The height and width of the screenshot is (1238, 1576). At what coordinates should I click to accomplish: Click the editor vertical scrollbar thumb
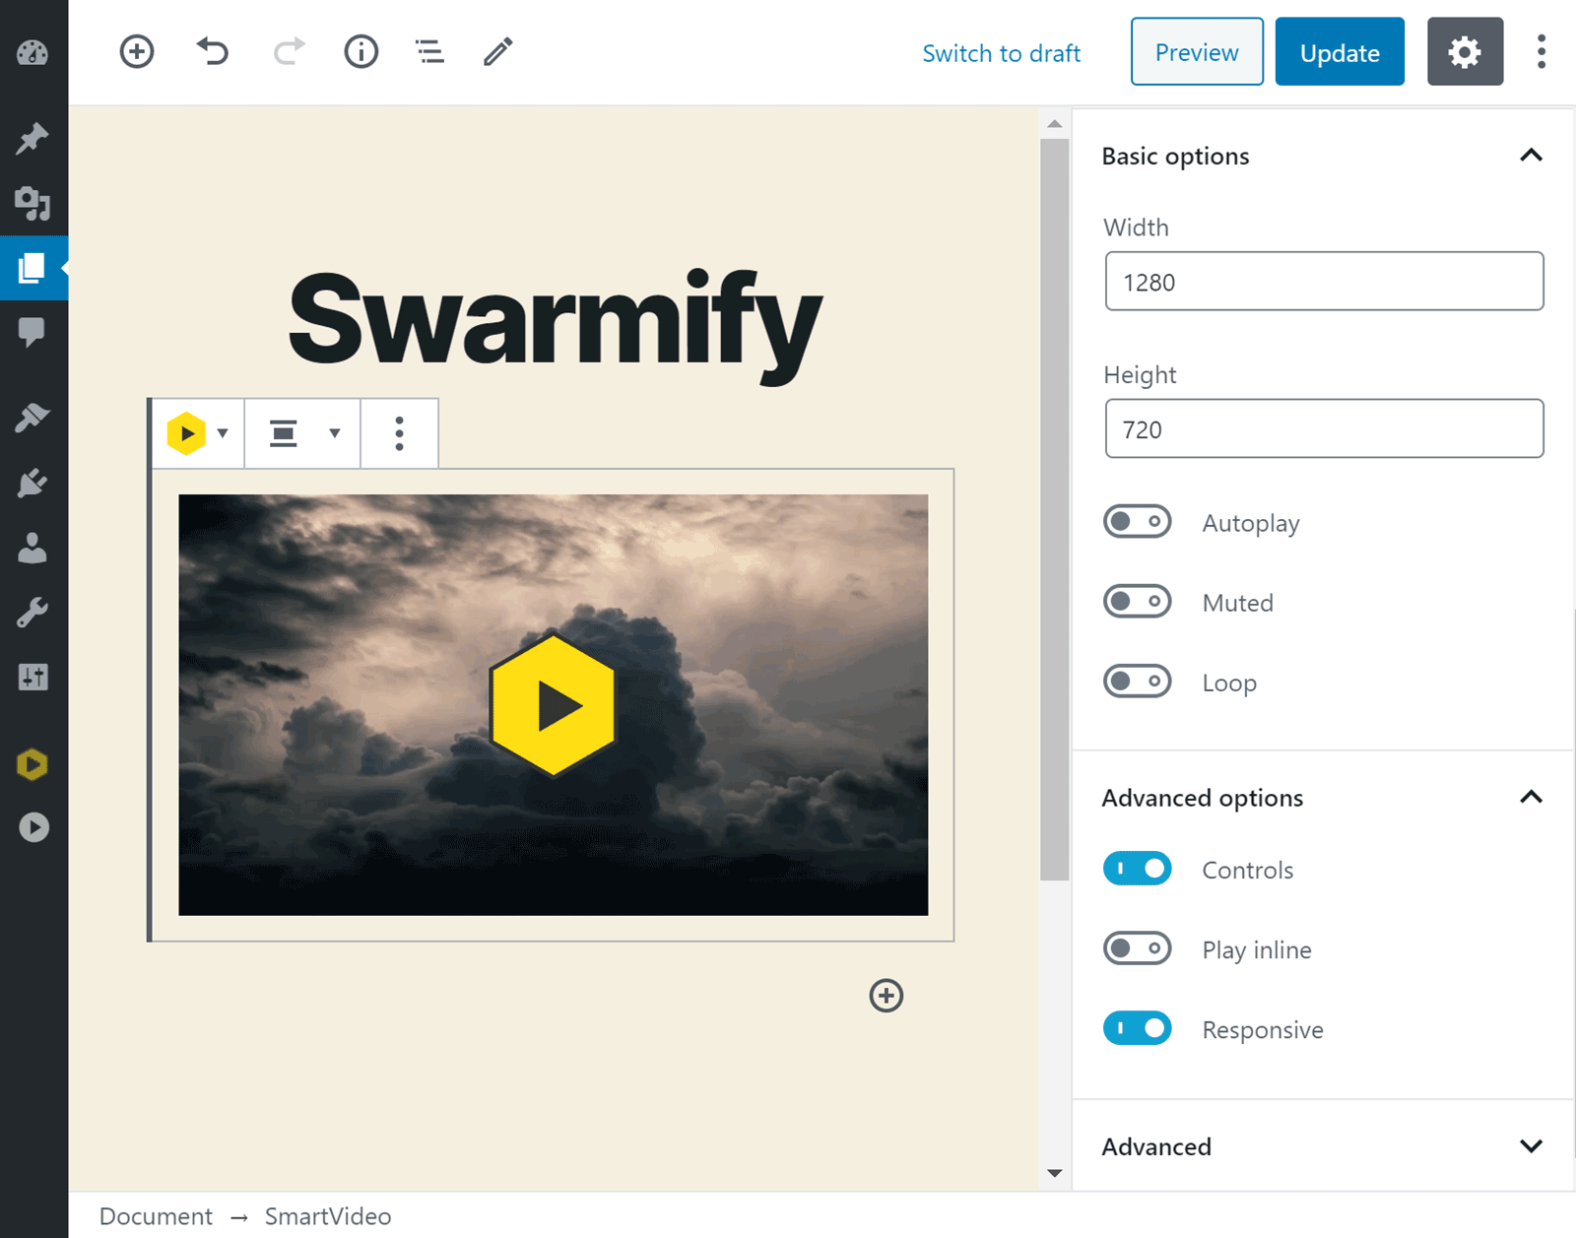[1055, 509]
